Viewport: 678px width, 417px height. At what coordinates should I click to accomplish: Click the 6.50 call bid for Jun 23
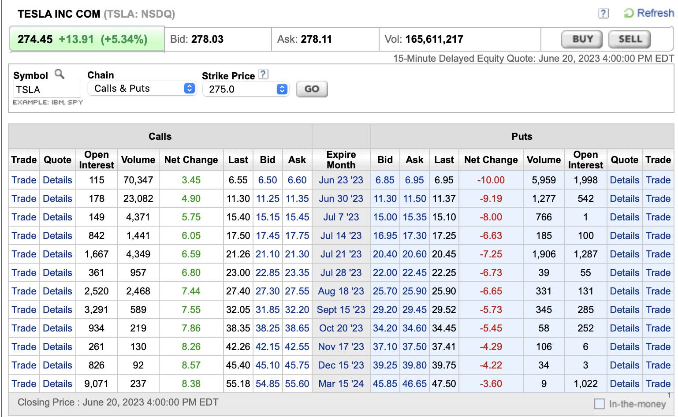268,180
